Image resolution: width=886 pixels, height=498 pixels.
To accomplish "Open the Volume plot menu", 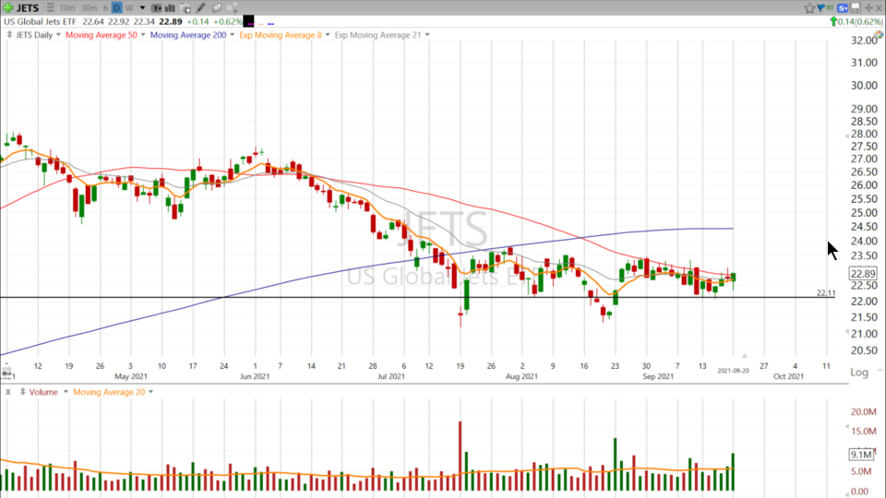I will 65,392.
